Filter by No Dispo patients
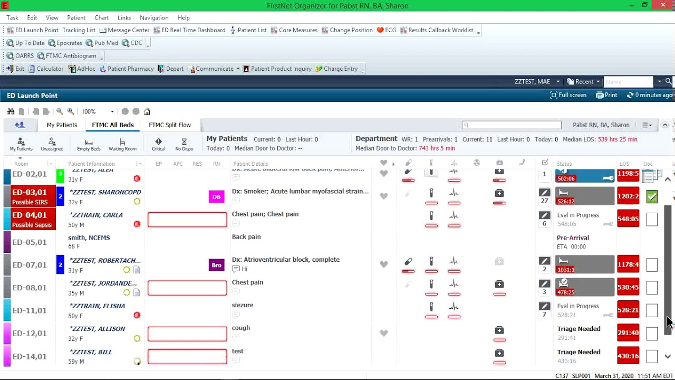Viewport: 675px width, 380px height. click(x=184, y=144)
